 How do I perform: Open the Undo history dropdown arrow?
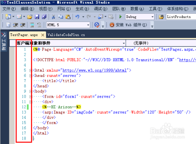(x=83, y=17)
